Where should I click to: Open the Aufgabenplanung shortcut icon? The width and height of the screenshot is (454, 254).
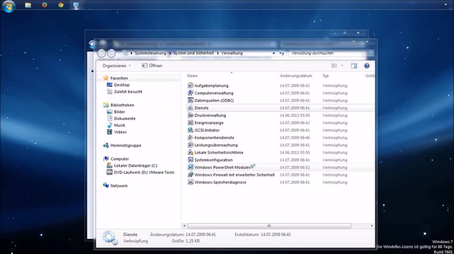click(190, 85)
